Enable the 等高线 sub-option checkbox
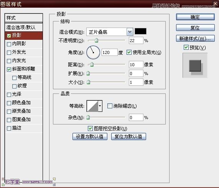The image size is (219, 188). (14, 78)
